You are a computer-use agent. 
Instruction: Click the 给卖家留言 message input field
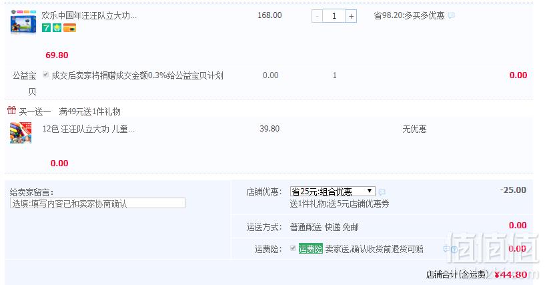[x=97, y=204]
